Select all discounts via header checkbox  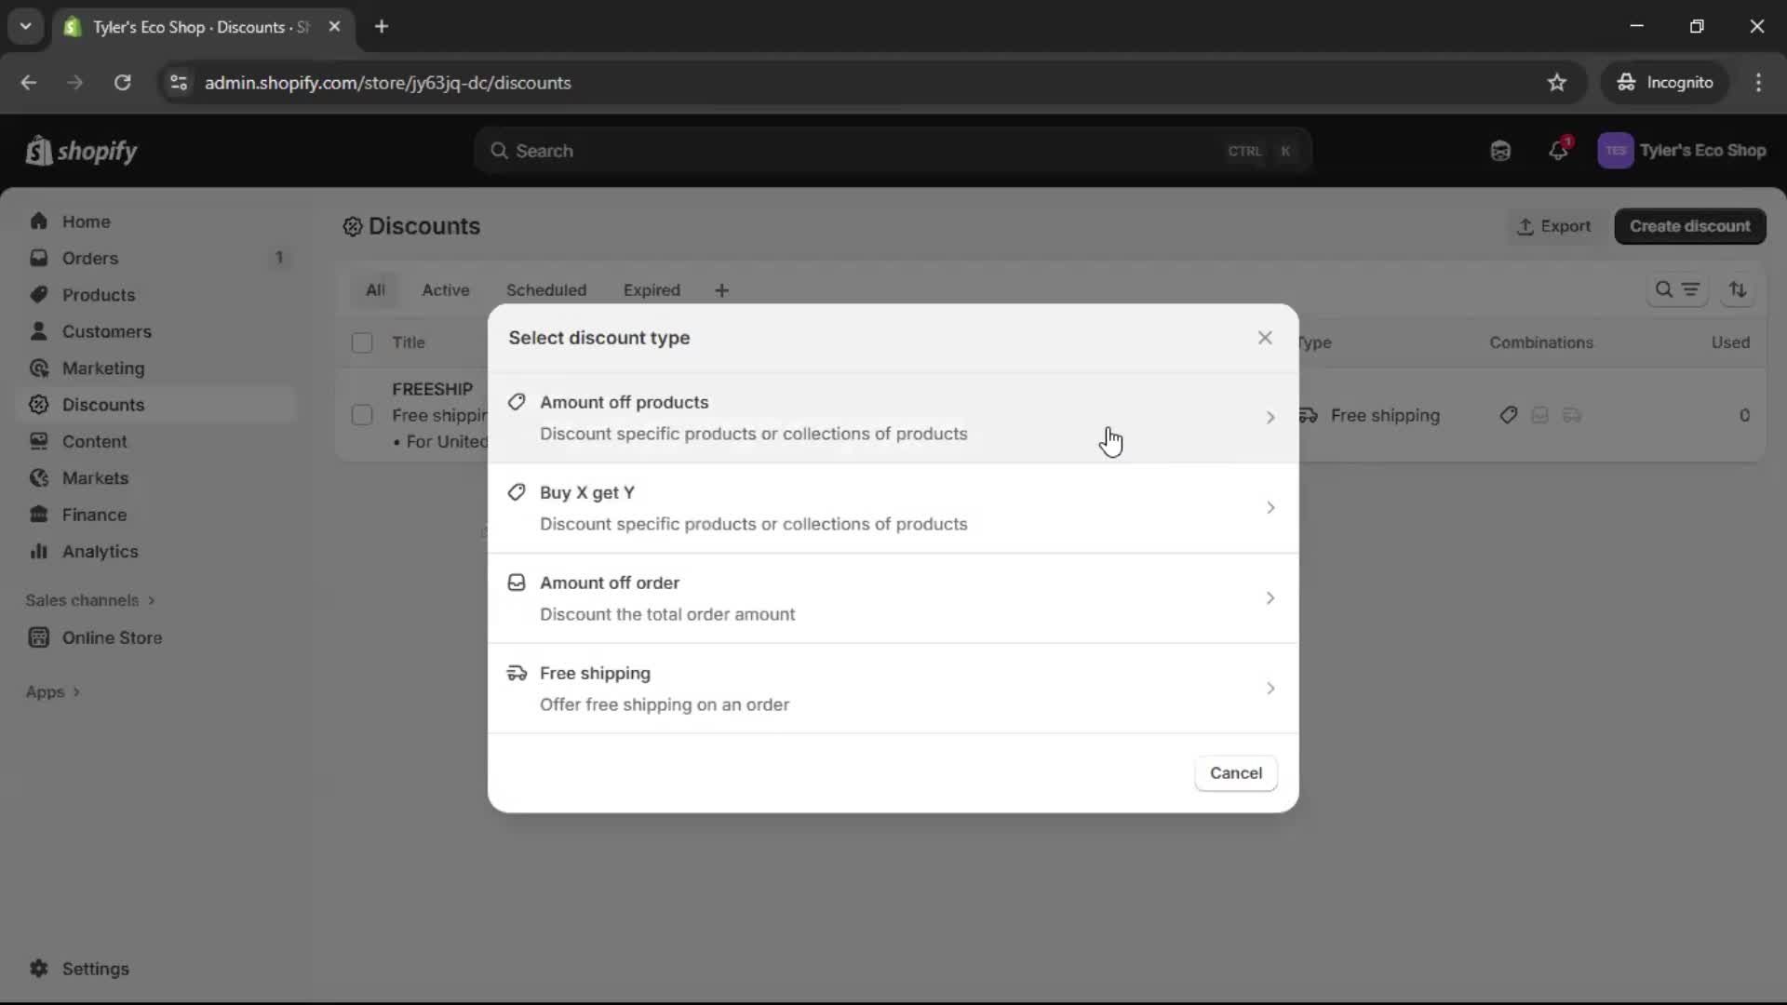pyautogui.click(x=362, y=342)
